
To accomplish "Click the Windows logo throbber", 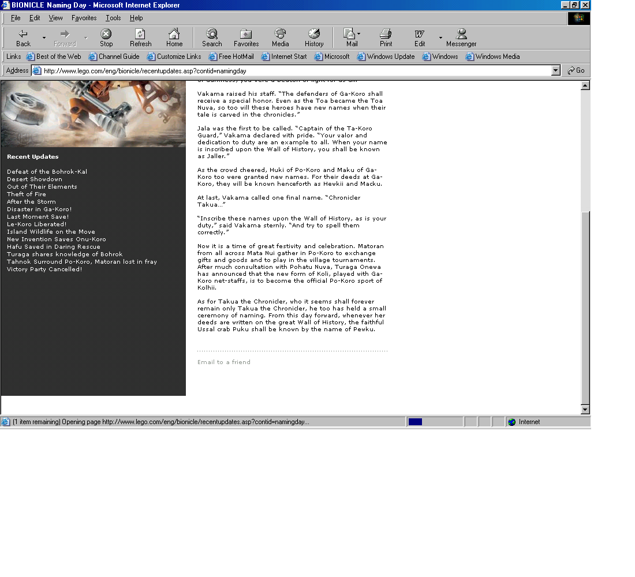I will pyautogui.click(x=578, y=18).
